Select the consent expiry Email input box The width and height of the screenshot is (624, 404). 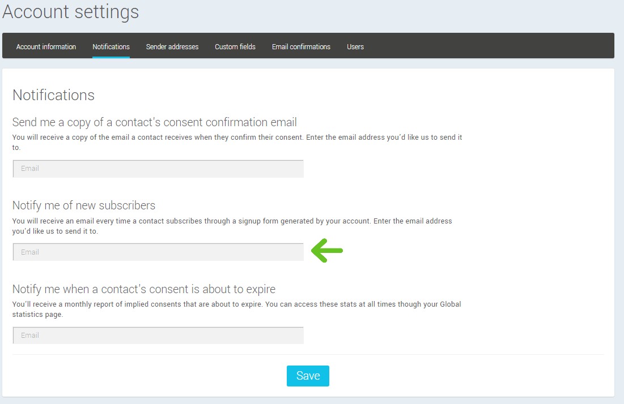click(158, 336)
